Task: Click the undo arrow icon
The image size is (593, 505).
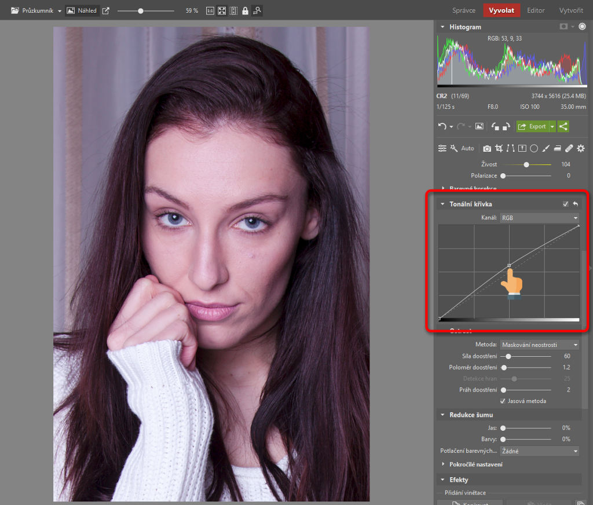Action: [442, 126]
